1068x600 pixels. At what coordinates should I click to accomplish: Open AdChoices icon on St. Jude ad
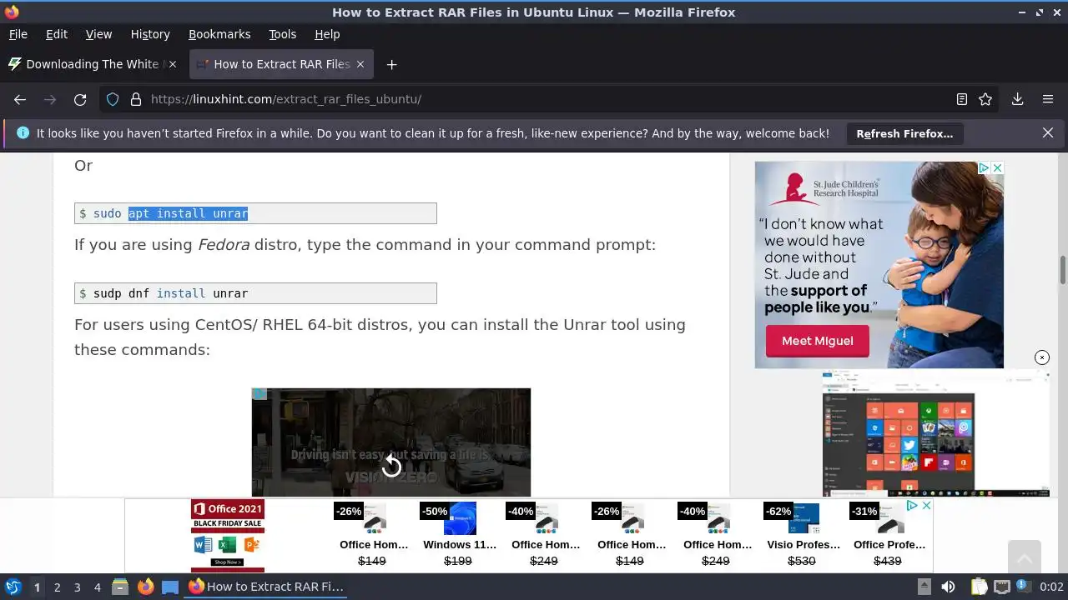tap(984, 167)
